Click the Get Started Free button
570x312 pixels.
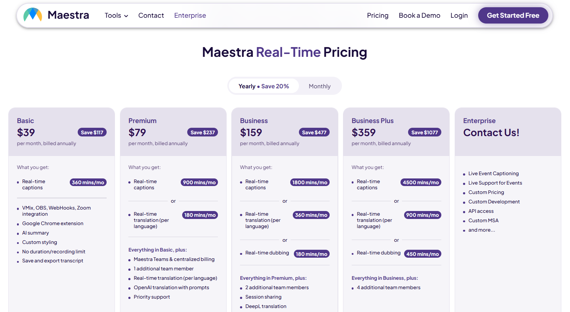click(513, 15)
